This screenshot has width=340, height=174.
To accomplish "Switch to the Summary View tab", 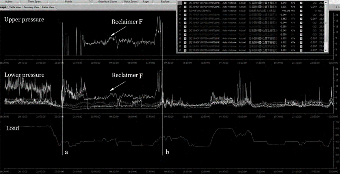I will tap(31, 7).
